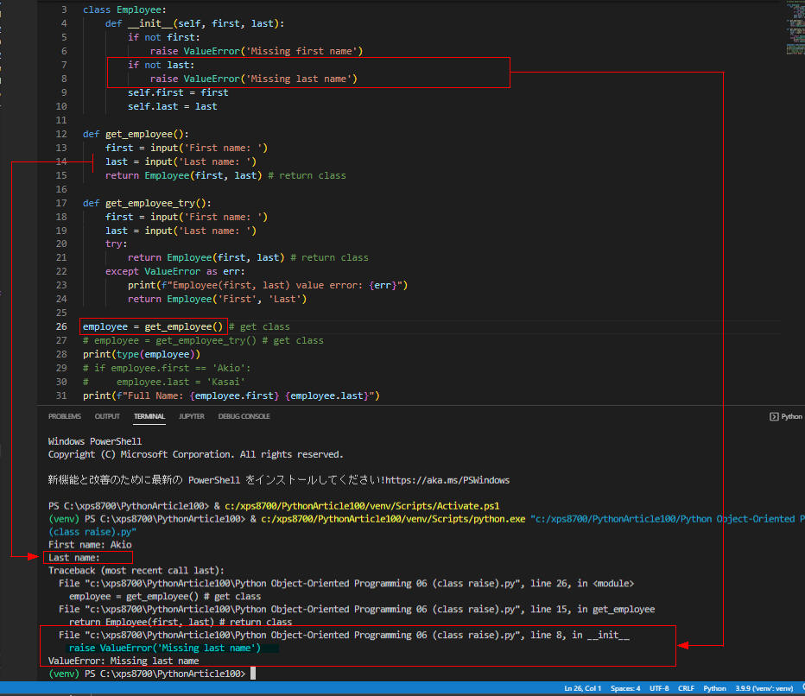Viewport: 805px width, 696px height.
Task: Click the 'class Employee:' definition on line 3
Action: [x=124, y=9]
